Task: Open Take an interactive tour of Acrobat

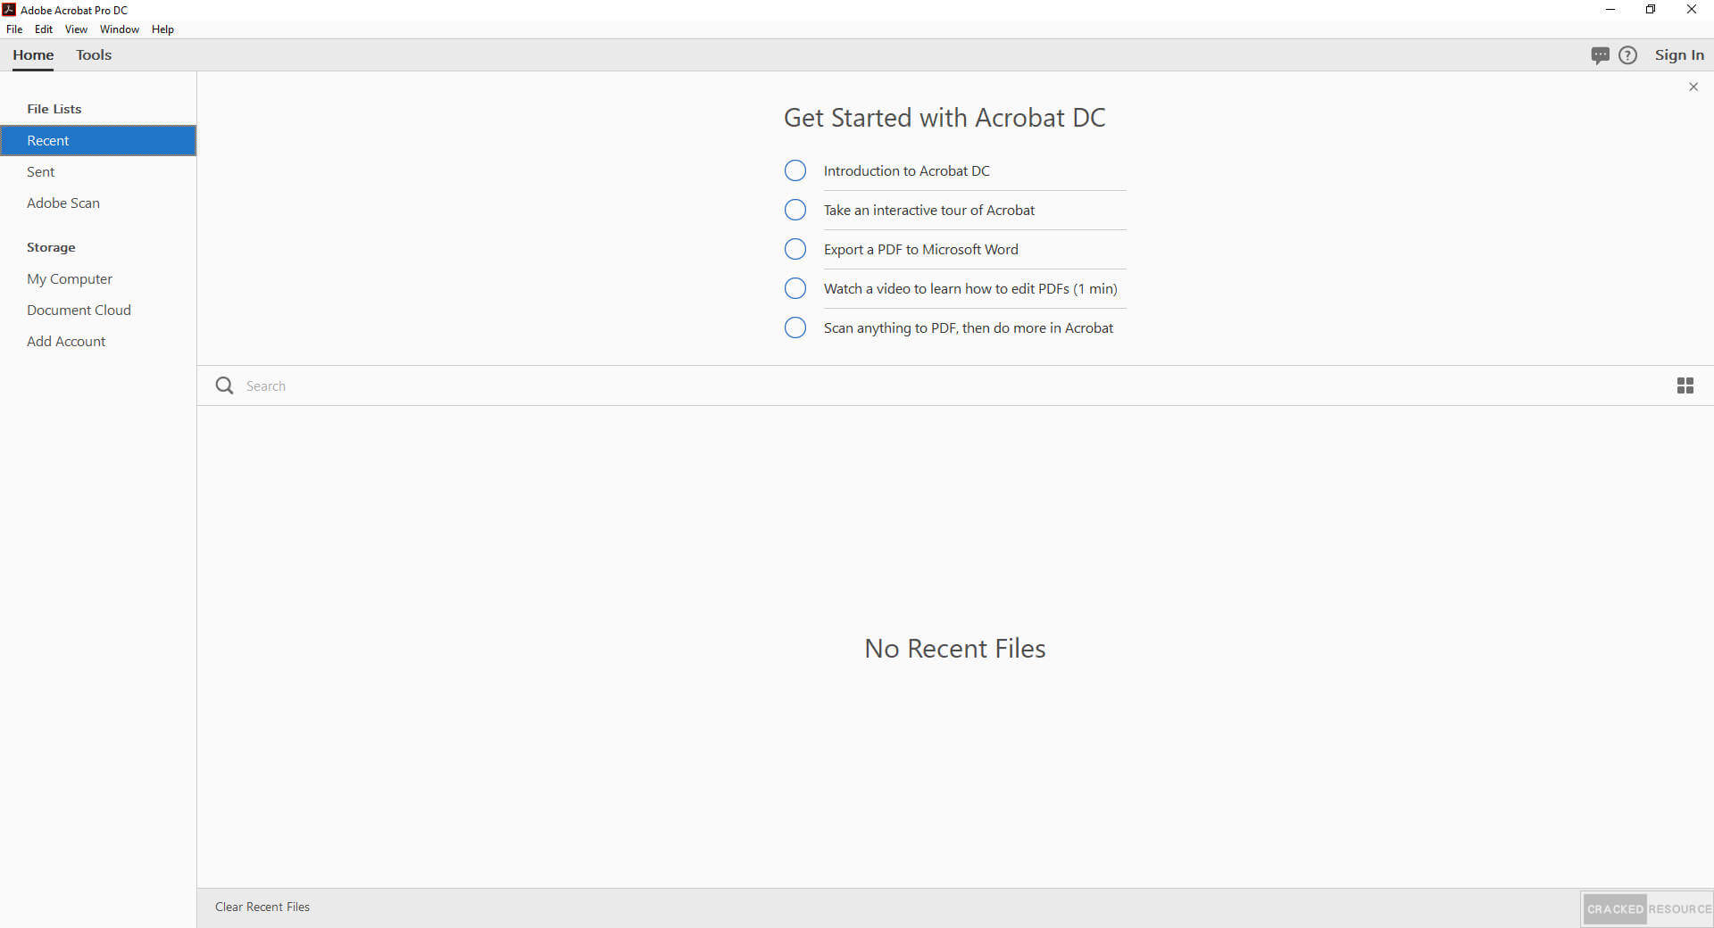Action: pyautogui.click(x=928, y=210)
